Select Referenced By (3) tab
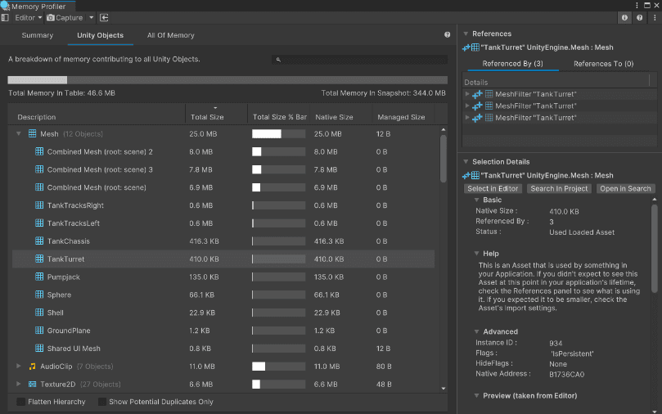 [512, 64]
